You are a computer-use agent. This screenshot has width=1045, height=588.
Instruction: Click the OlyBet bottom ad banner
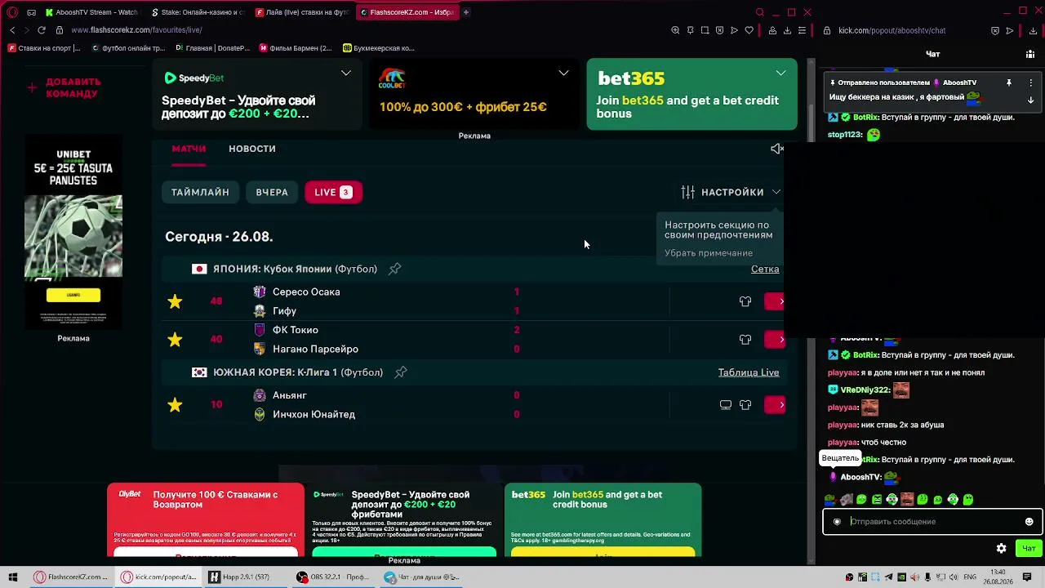206,519
